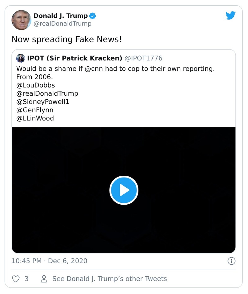Click the @realDonaldTrump handle under the name
Image resolution: width=248 pixels, height=294 pixels.
point(62,24)
